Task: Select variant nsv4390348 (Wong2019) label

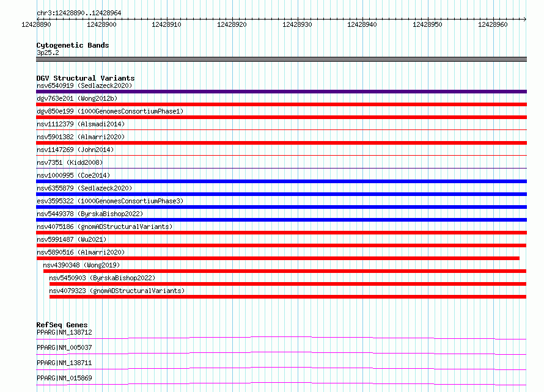Action: (x=81, y=265)
